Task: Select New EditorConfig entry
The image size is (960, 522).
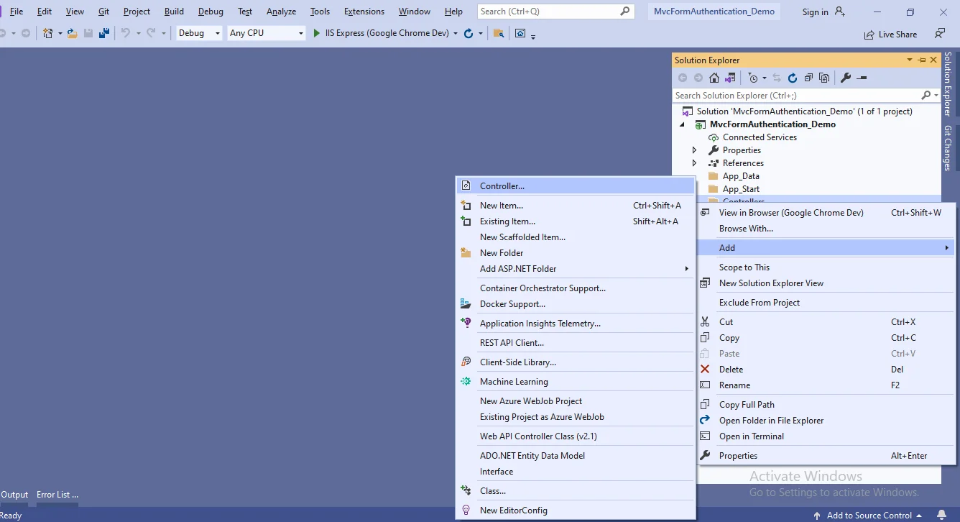Action: [x=576, y=510]
